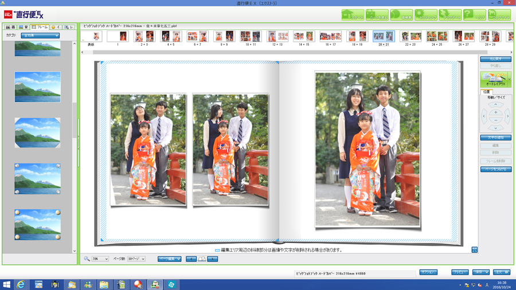
Task: Click the オートレイアウト auto layout button
Action: pyautogui.click(x=495, y=79)
